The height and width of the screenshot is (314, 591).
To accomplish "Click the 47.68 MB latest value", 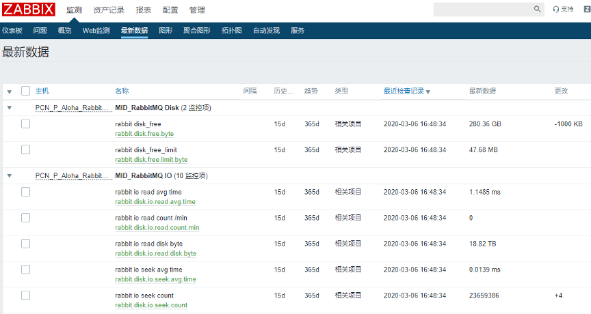I will click(x=483, y=150).
